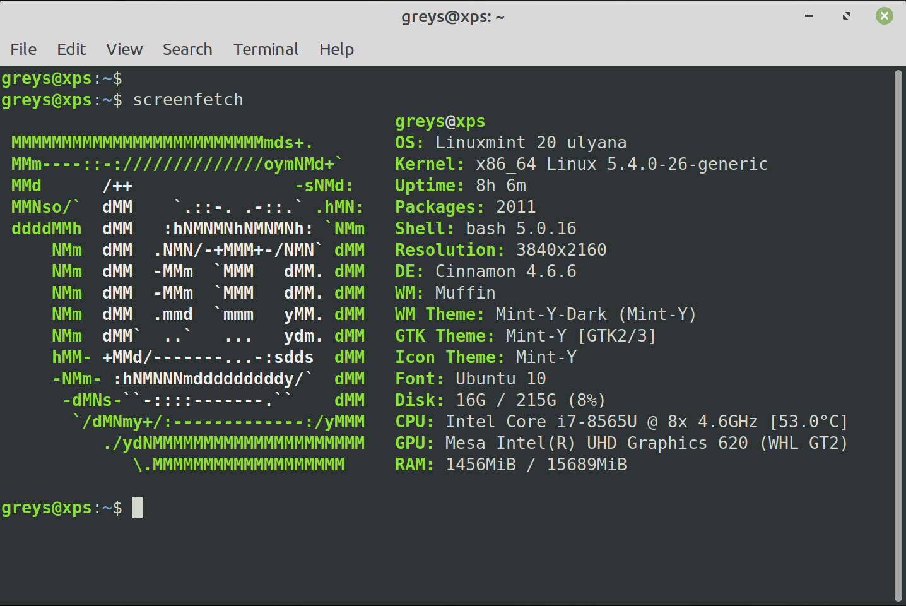This screenshot has height=606, width=906.
Task: Click the green 'greys@xps' header above OS
Action: 440,121
